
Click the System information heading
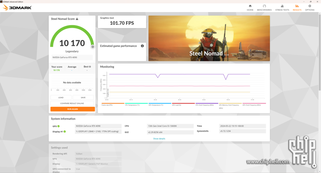click(63, 119)
